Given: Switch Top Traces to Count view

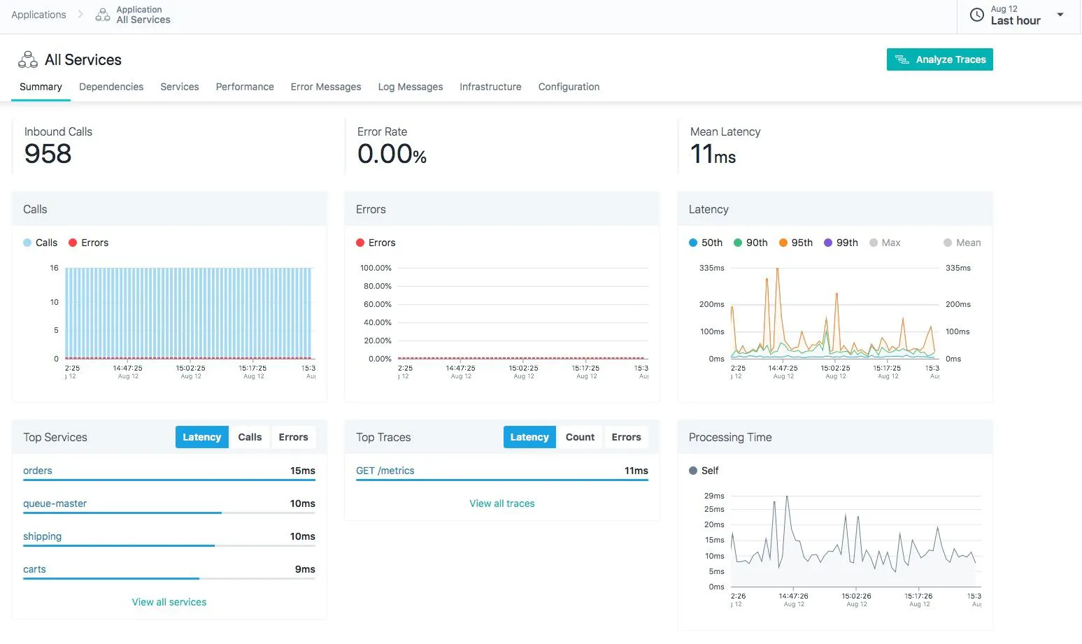Looking at the screenshot, I should point(580,437).
